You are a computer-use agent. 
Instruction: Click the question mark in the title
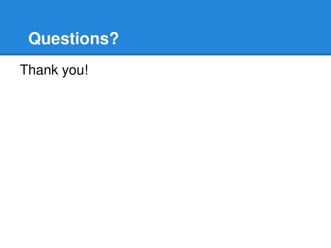tap(114, 38)
